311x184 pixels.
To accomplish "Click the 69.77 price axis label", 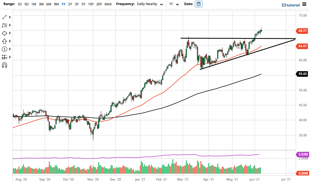I will pos(302,31).
